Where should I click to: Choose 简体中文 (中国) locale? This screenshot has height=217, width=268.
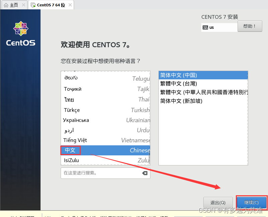203,75
